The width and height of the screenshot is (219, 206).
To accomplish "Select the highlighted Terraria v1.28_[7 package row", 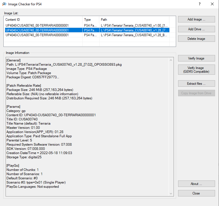I will [x=87, y=30].
